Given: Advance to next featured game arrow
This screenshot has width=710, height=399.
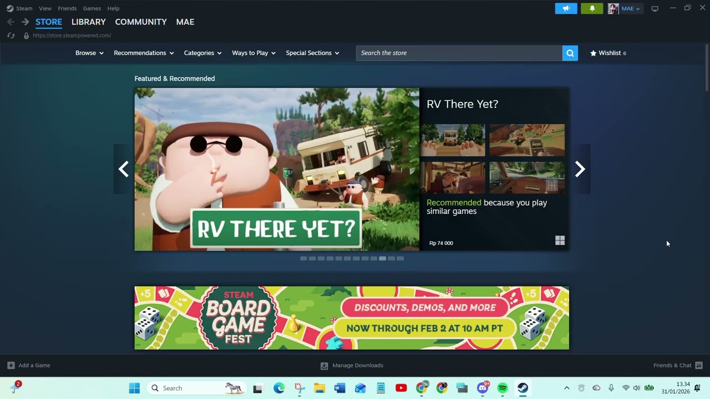Looking at the screenshot, I should [x=580, y=169].
